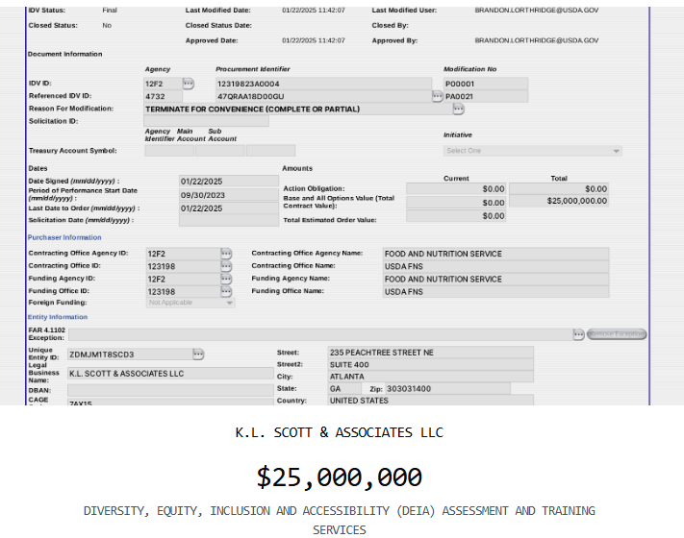Click the Treasury Main Account field
Viewport: 684px width, 538px height.
point(220,151)
